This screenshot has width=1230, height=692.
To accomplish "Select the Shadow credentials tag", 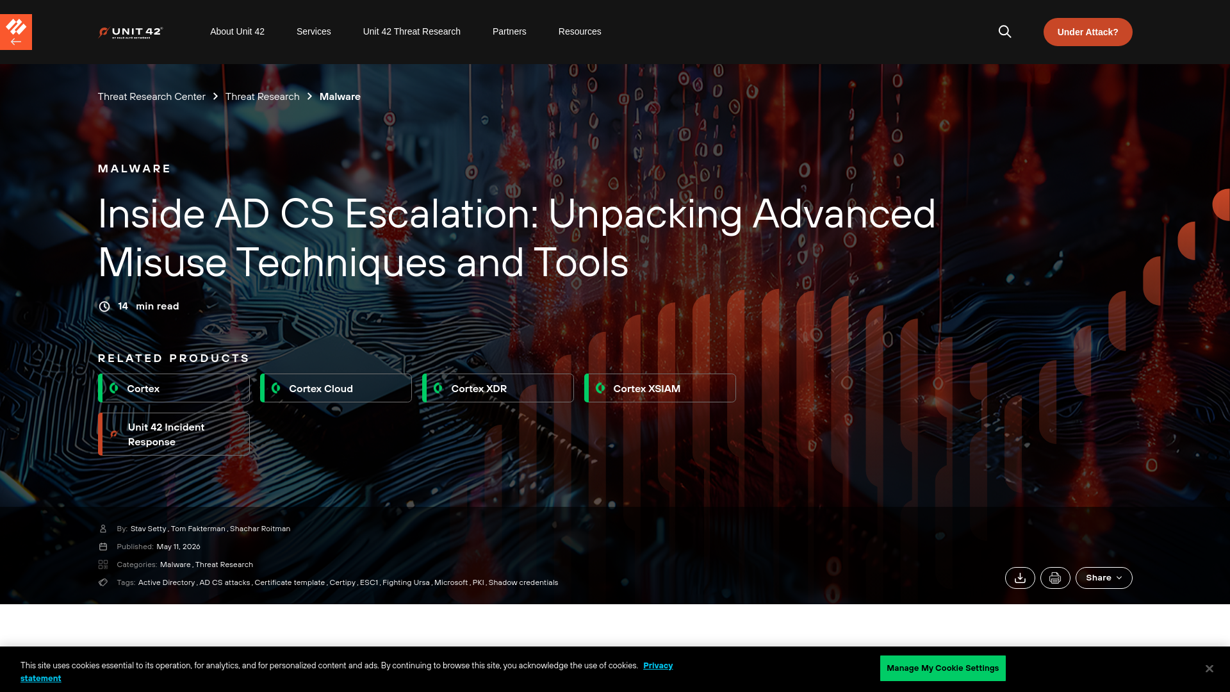I will pyautogui.click(x=523, y=582).
